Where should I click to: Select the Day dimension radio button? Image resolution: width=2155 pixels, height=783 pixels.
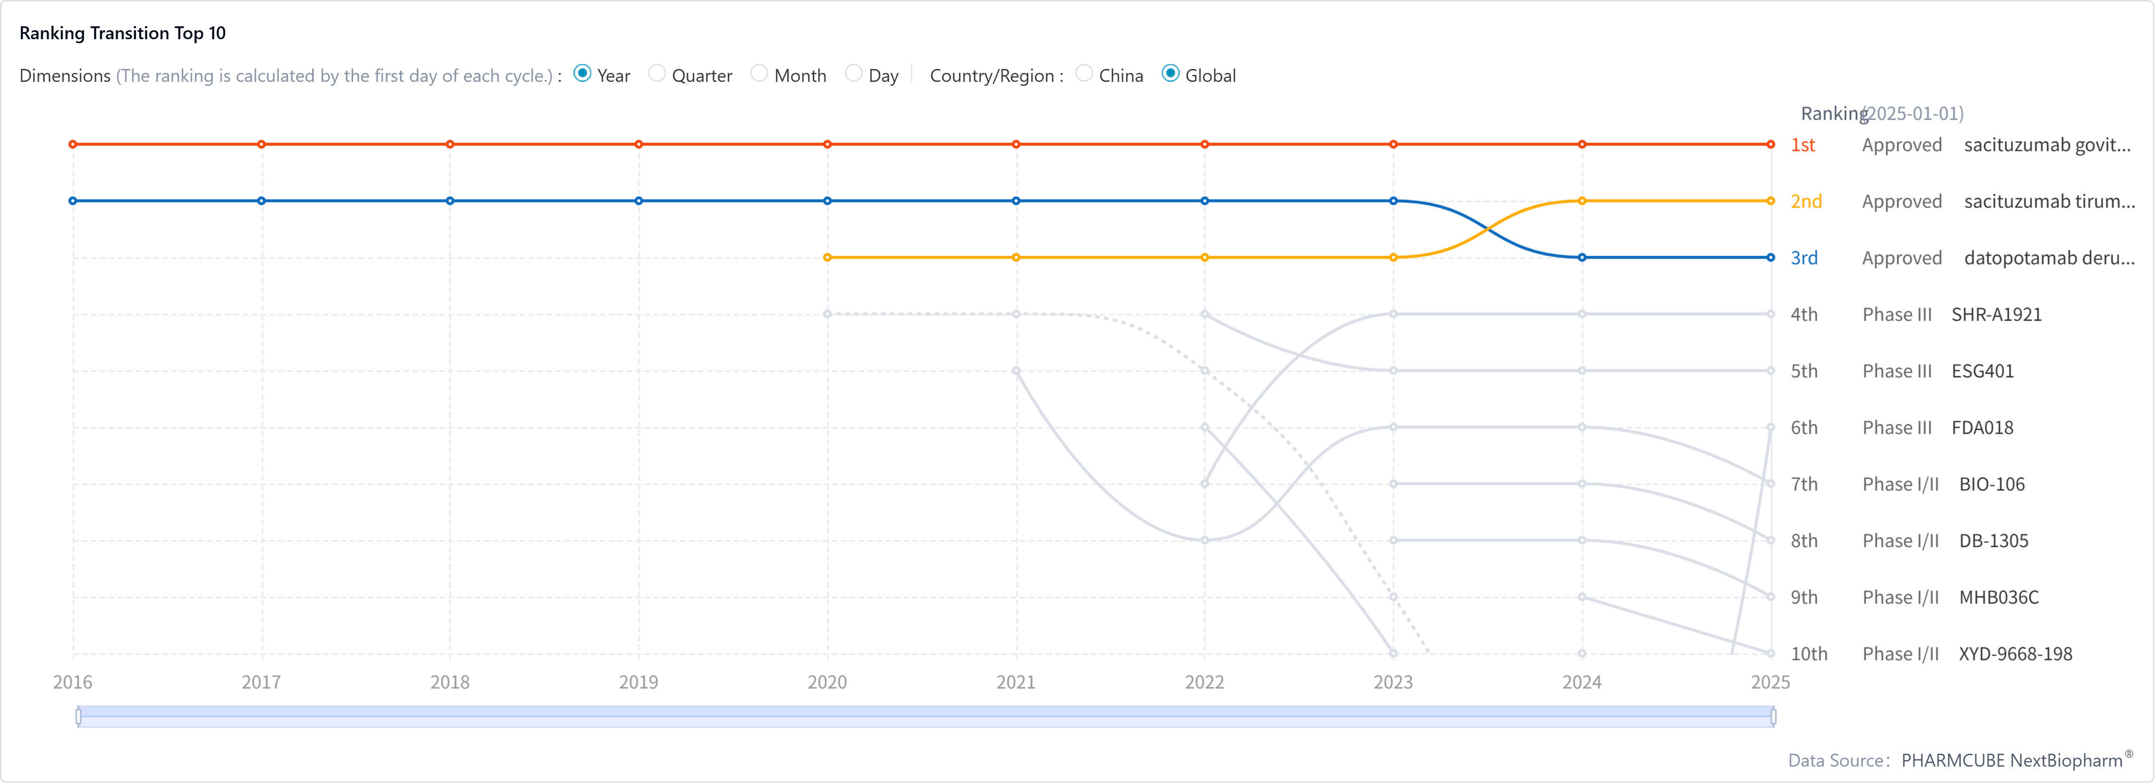(853, 74)
